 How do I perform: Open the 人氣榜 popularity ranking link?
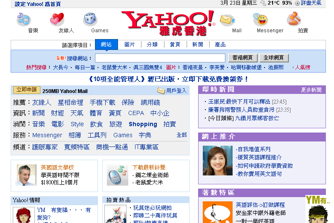tap(302, 68)
